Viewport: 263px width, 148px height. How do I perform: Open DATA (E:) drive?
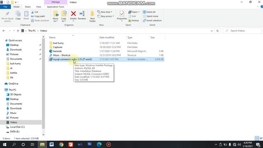click(15, 132)
